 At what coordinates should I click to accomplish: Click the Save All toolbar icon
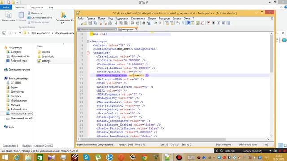[x=95, y=23]
